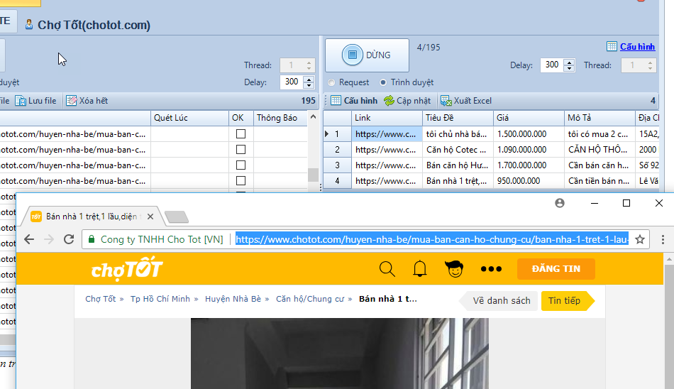
Task: Tick the OK checkbox in first link row
Action: tap(241, 134)
